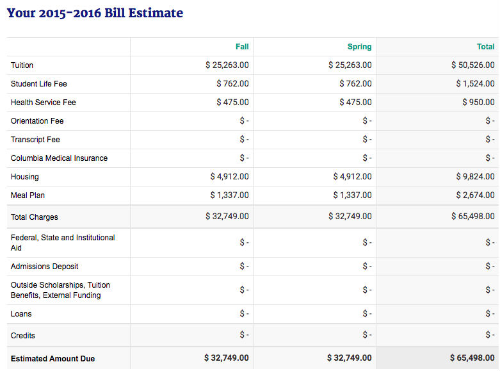Viewport: 500px width, 371px height.
Task: Select the Estimated Amount Due label
Action: (52, 359)
